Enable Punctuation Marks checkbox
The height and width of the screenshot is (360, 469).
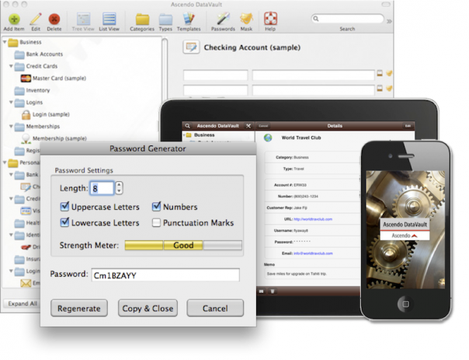pyautogui.click(x=156, y=222)
